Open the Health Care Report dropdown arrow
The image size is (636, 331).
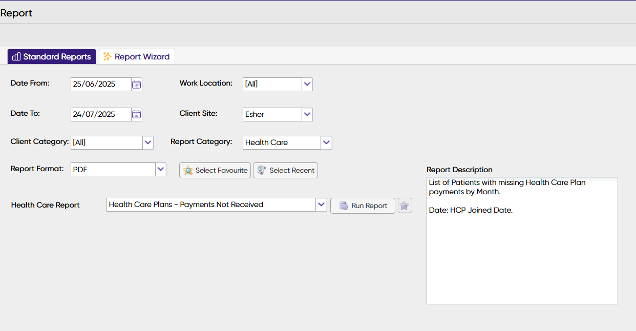(321, 204)
